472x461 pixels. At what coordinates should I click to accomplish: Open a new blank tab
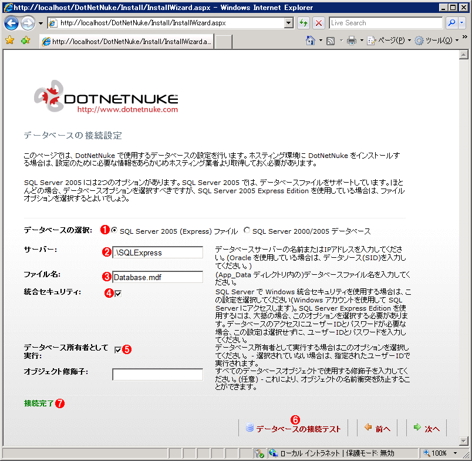pos(223,42)
